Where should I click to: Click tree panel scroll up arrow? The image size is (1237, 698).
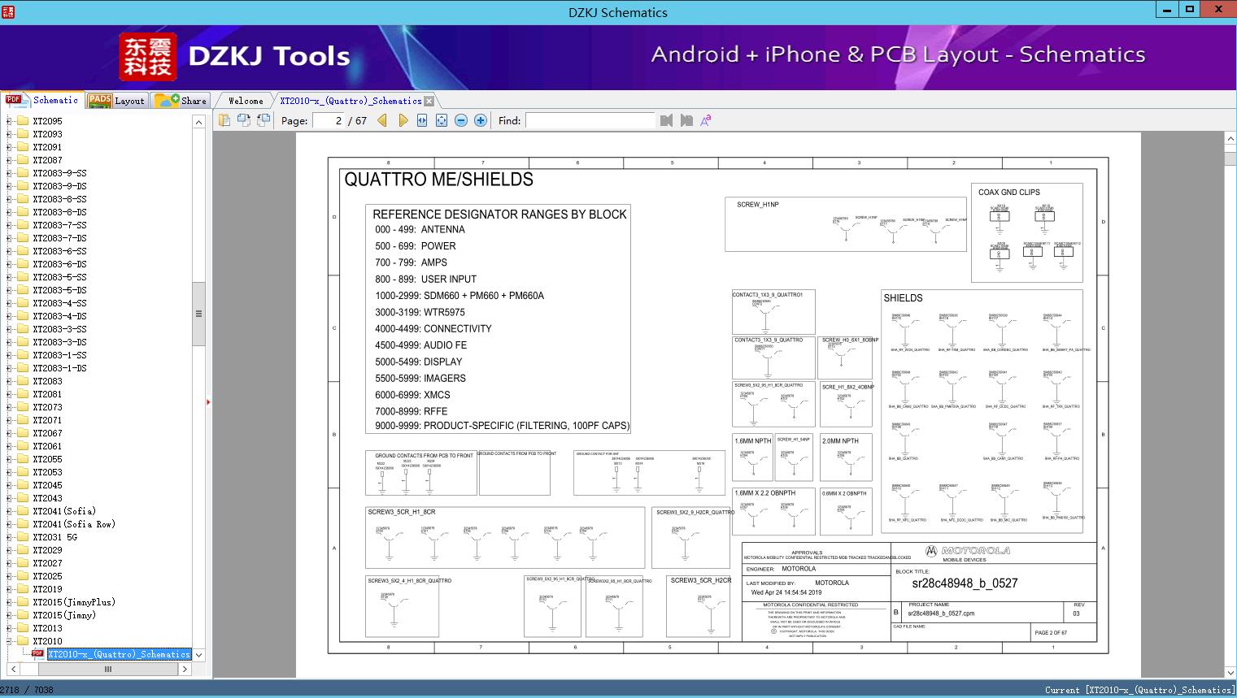pos(198,122)
